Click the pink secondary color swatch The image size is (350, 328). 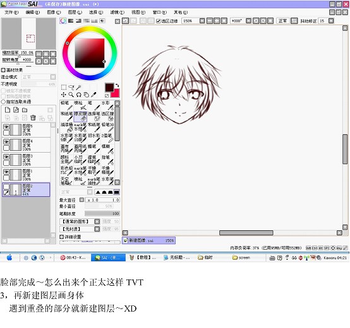(116, 93)
